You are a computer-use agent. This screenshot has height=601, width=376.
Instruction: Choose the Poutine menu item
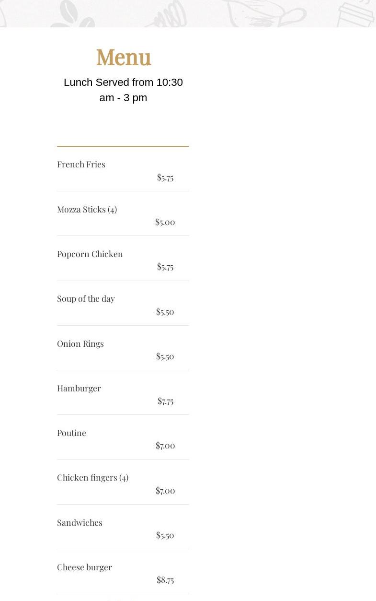pos(71,433)
